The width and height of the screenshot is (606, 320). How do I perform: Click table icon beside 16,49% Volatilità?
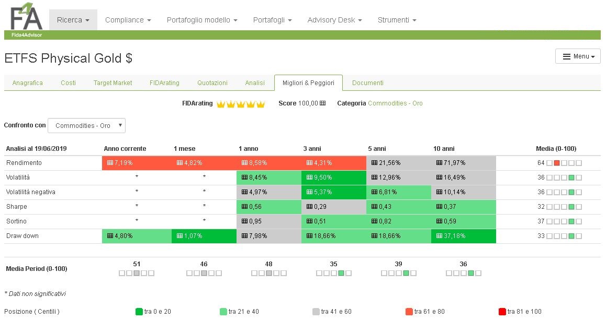pos(440,177)
